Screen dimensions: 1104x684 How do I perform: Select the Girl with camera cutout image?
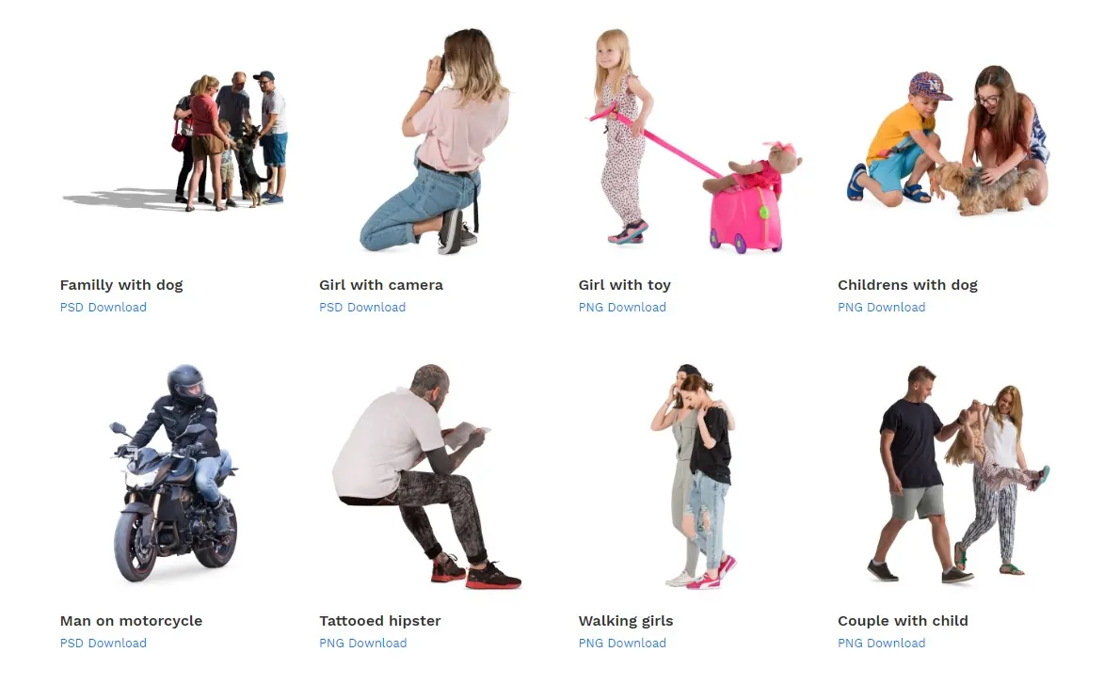(435, 141)
